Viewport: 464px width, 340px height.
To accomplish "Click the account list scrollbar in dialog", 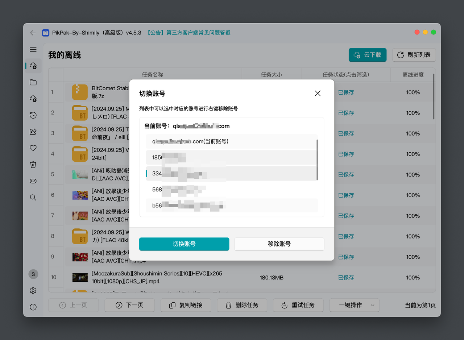I will coord(318,159).
